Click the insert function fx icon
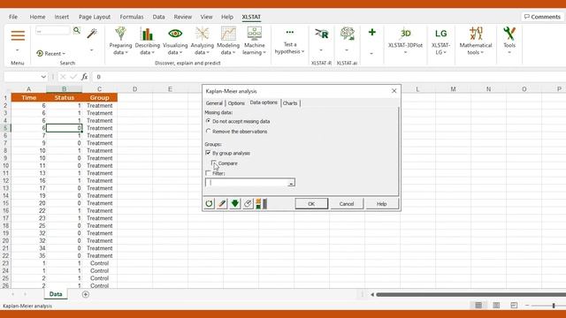The height and width of the screenshot is (318, 566). click(x=84, y=77)
